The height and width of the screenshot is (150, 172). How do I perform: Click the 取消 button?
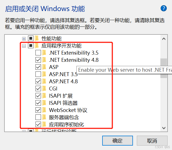coord(152,141)
